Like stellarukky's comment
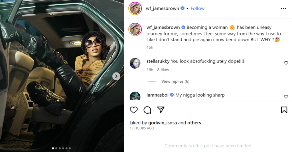This screenshot has width=292, height=152. coord(286,63)
